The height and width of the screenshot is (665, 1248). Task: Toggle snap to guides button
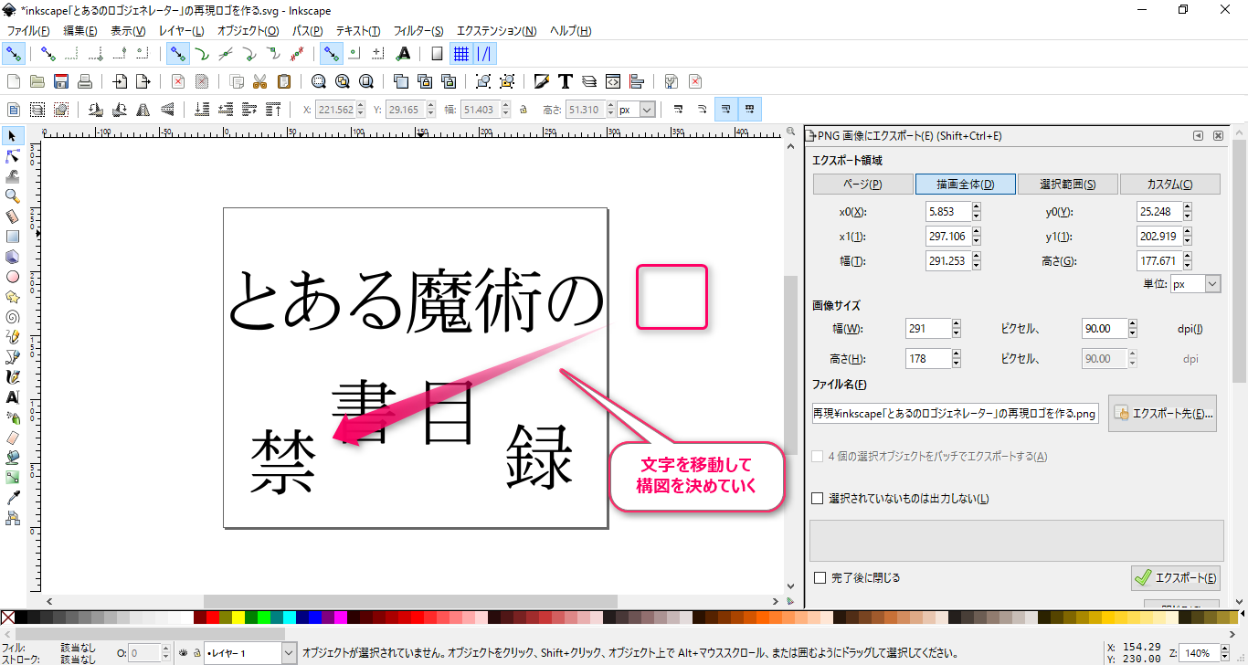[484, 53]
